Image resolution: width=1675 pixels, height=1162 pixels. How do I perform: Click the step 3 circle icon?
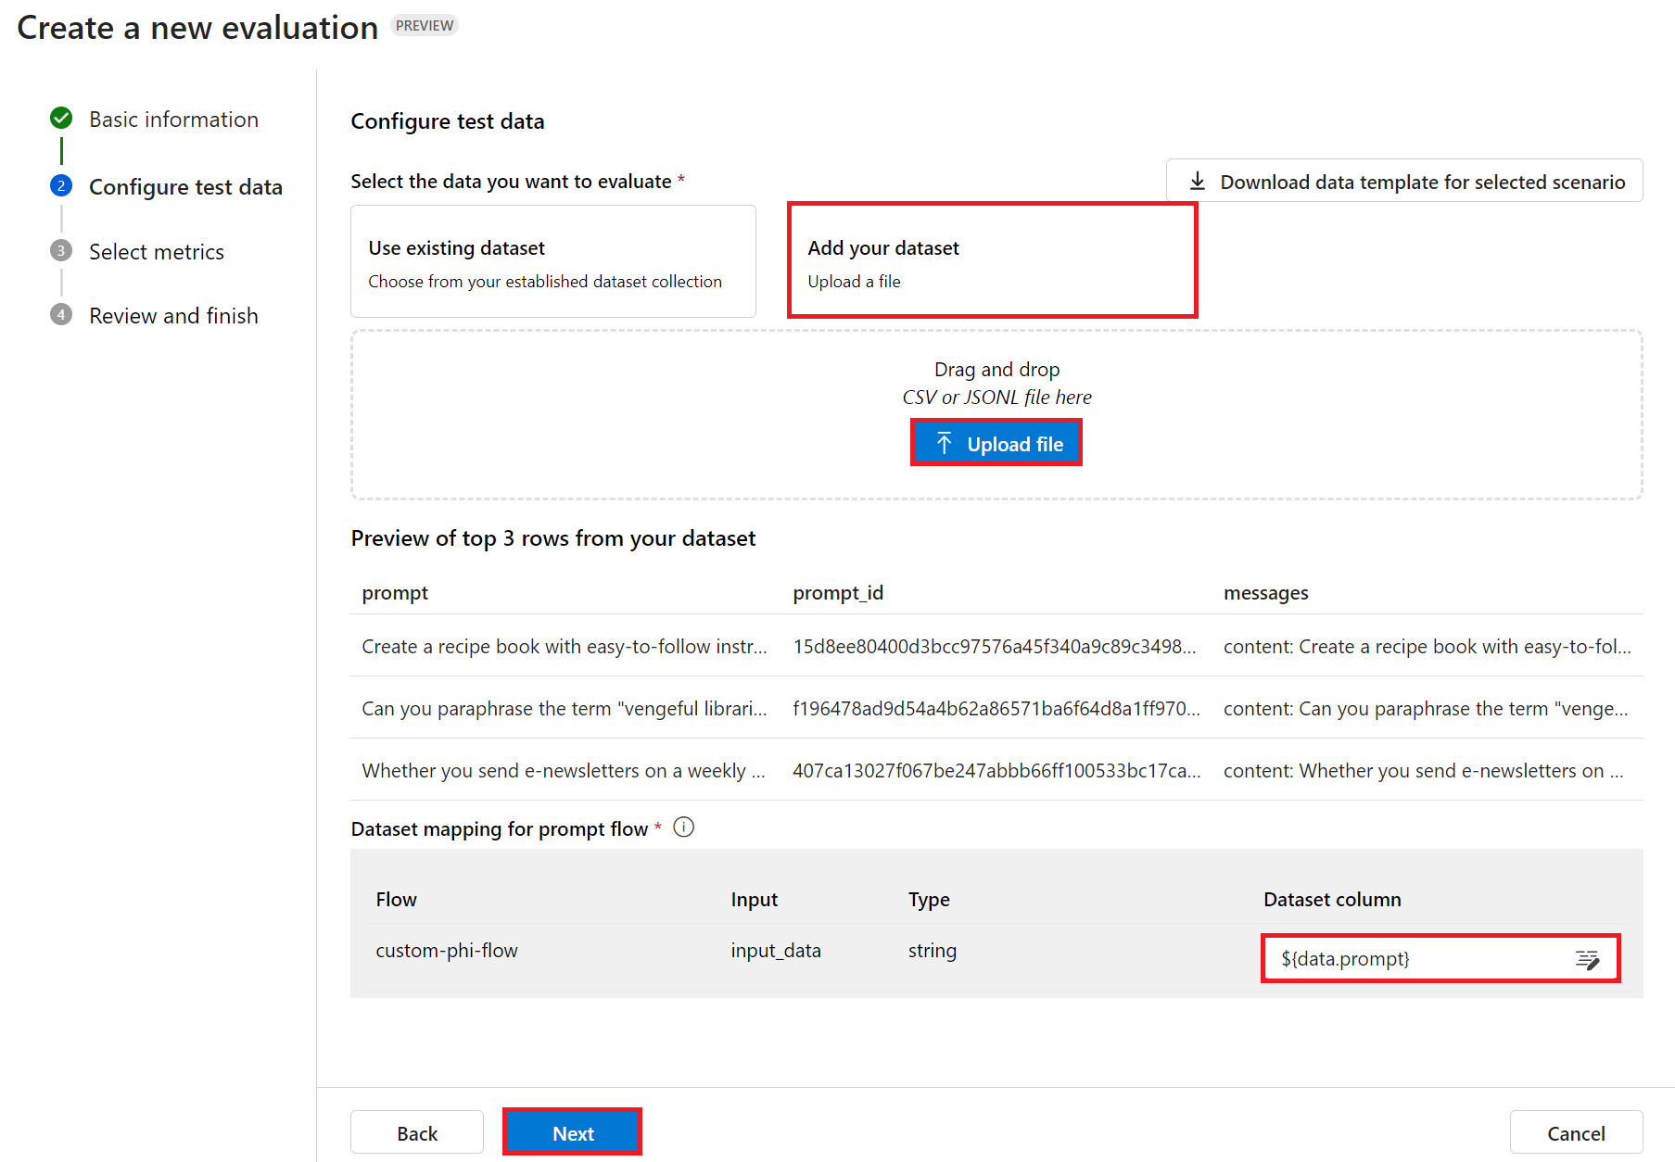pos(61,251)
